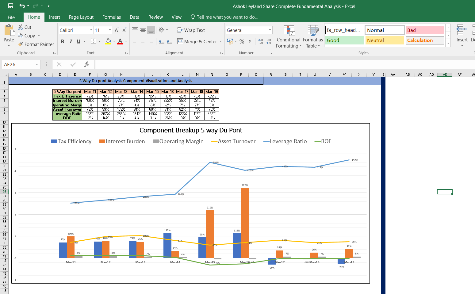Increase decimal places
This screenshot has width=475, height=294.
[261, 41]
